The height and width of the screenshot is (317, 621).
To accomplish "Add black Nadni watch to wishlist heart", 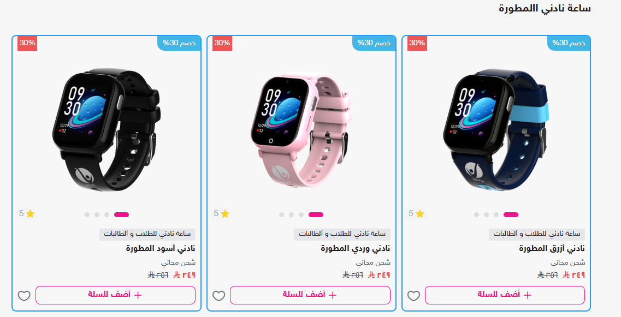I will pyautogui.click(x=24, y=296).
